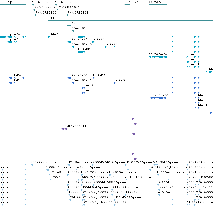Select the Ect4-RH transcript label

pyautogui.click(x=193, y=64)
